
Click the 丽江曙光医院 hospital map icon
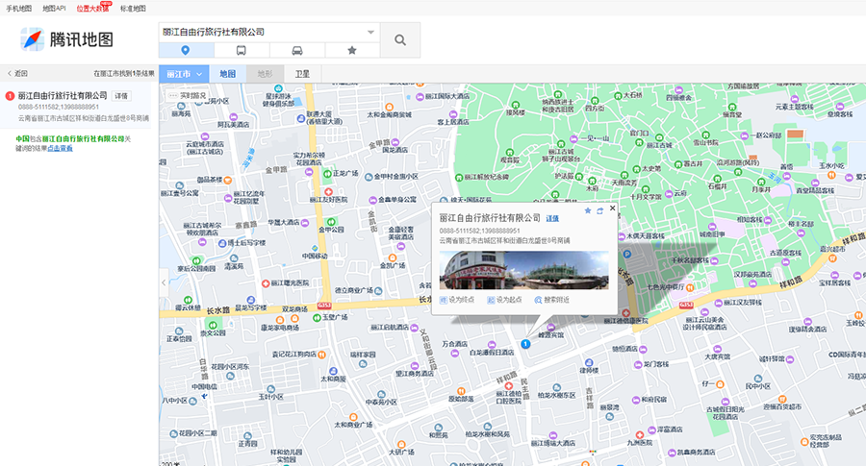(266, 282)
